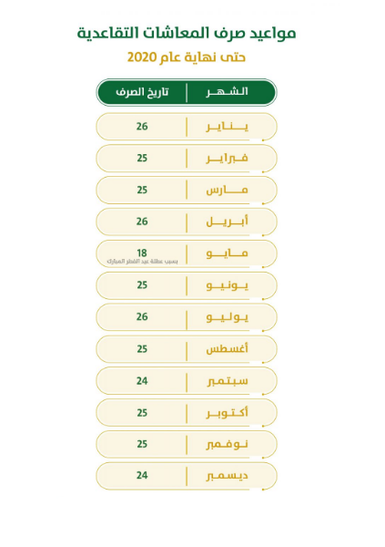
Task: Click the الشهر column header
Action: click(227, 92)
